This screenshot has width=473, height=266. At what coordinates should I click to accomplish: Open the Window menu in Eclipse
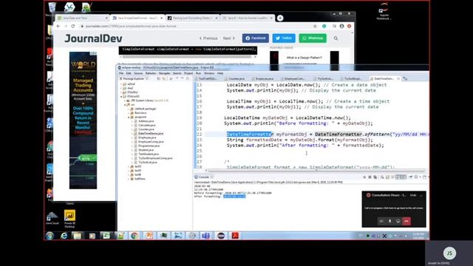point(208,73)
